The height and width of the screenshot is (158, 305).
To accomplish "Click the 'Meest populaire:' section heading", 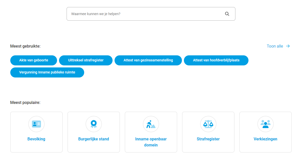I will pyautogui.click(x=25, y=102).
